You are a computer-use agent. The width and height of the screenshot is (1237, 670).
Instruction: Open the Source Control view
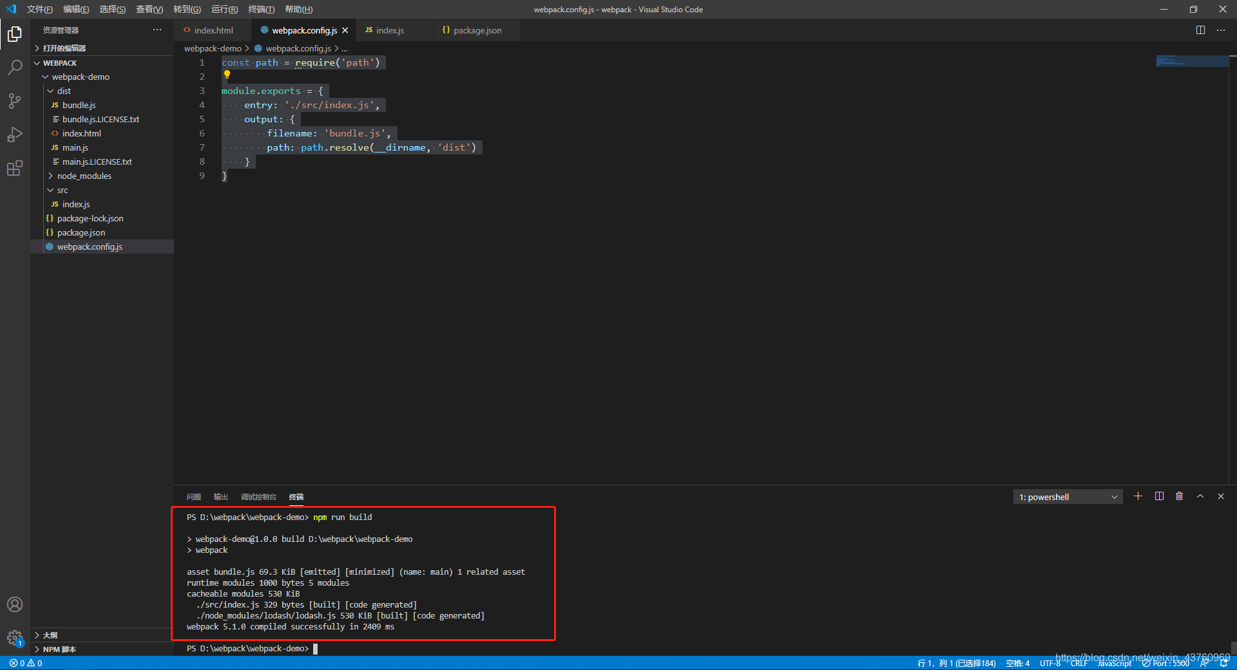coord(15,101)
